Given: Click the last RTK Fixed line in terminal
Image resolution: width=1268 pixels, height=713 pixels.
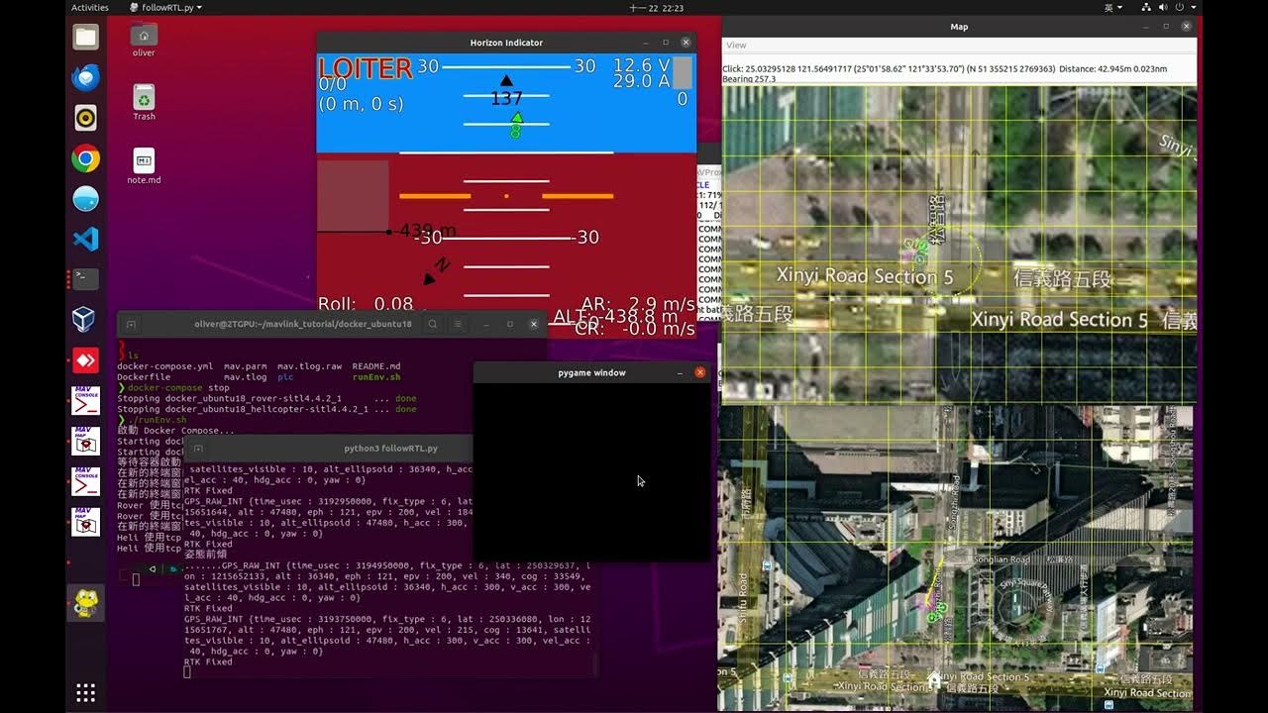Looking at the screenshot, I should click(208, 662).
